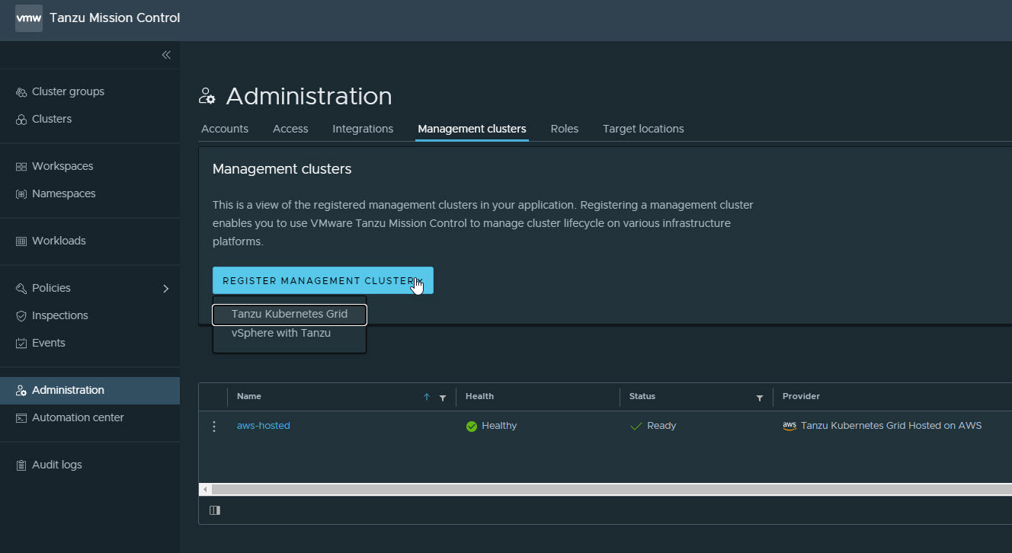
Task: Toggle the column visibility picker below the table
Action: 215,510
